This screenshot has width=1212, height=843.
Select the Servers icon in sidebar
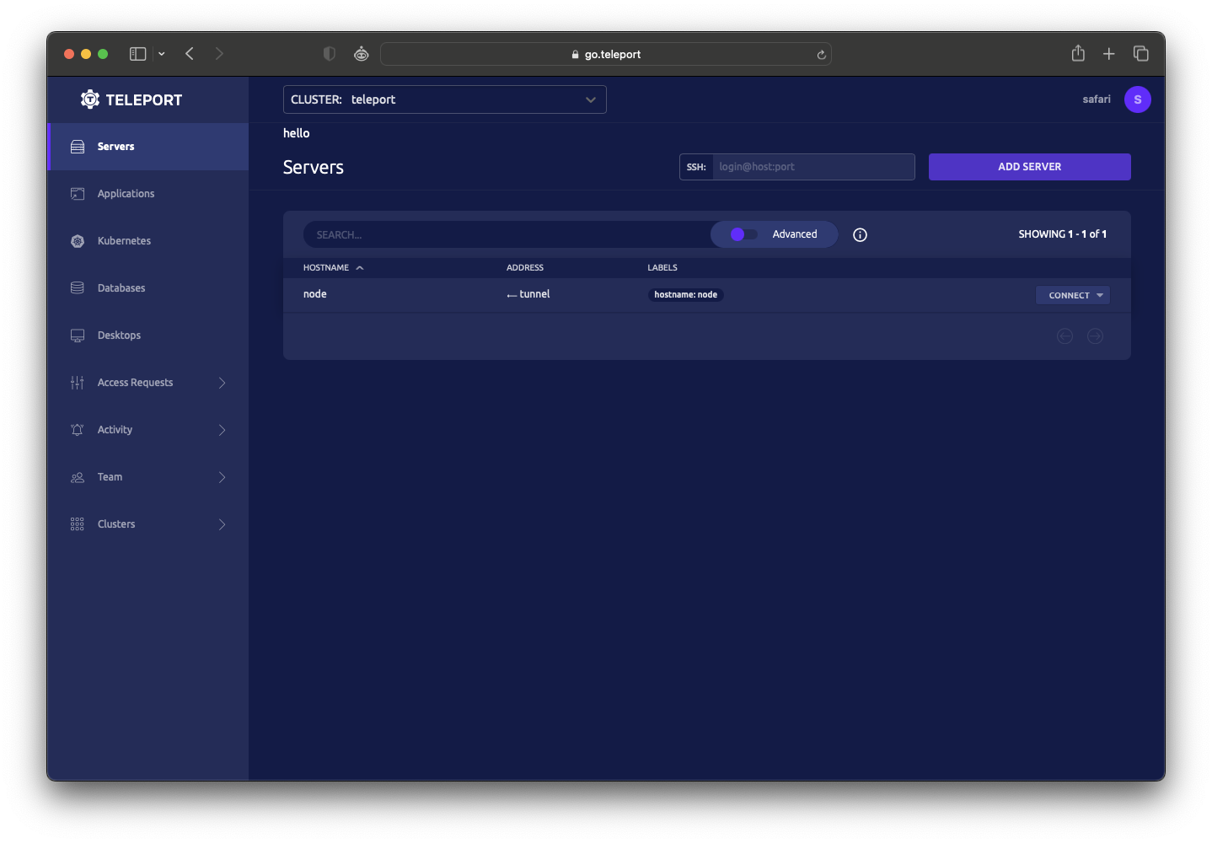click(77, 146)
